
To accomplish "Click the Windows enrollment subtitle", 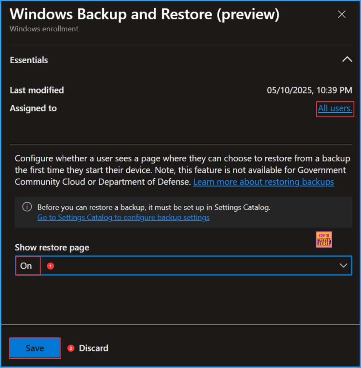I will pyautogui.click(x=44, y=29).
